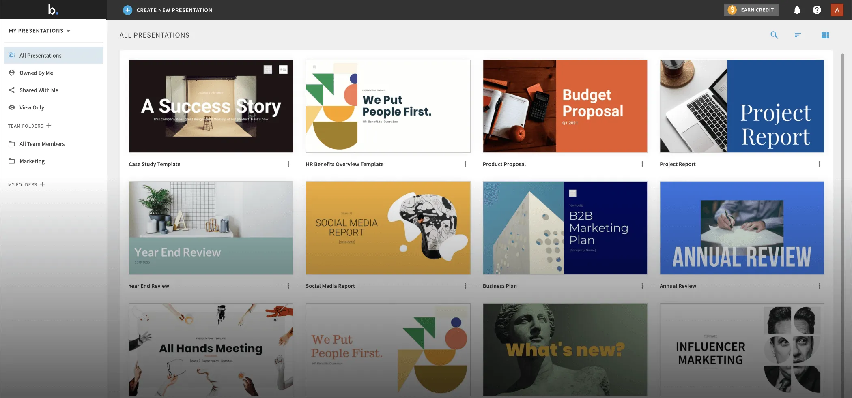Add a new folder under My Folders
Screen dimensions: 852x398
[43, 184]
